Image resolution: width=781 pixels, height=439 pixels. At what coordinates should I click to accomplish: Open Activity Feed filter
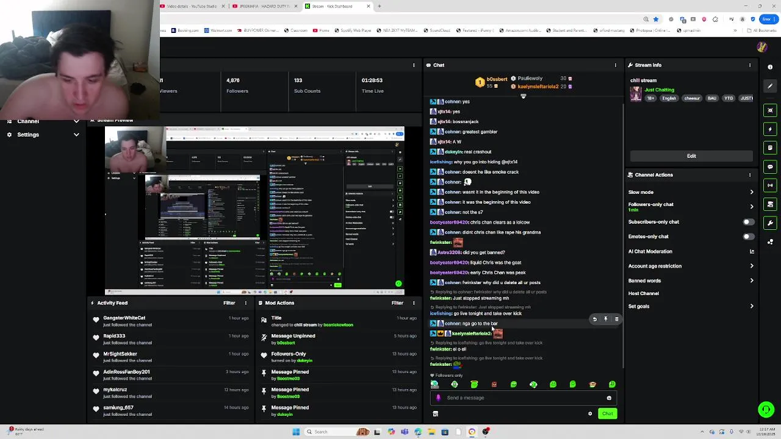click(x=229, y=303)
